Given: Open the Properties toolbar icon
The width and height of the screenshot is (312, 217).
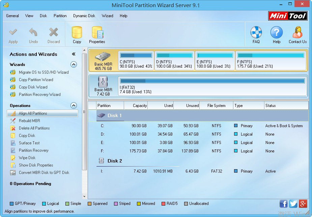Looking at the screenshot, I should click(97, 32).
